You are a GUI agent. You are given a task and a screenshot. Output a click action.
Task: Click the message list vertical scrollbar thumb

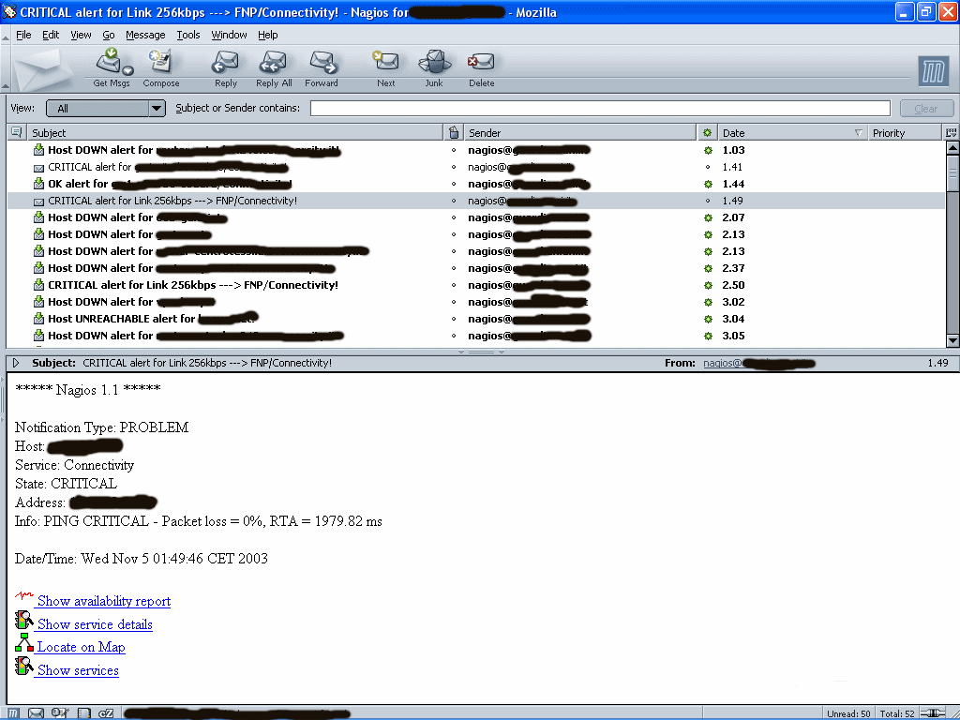(952, 172)
